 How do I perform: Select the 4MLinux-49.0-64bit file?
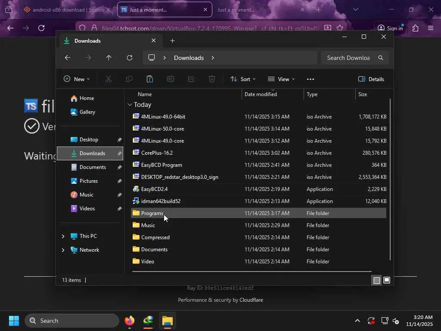(x=258, y=116)
